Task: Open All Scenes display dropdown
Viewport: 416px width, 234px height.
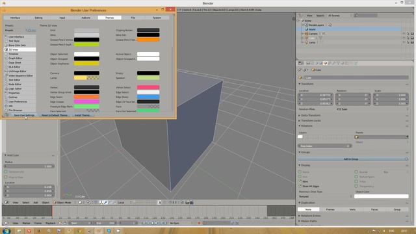Action: pyautogui.click(x=339, y=16)
